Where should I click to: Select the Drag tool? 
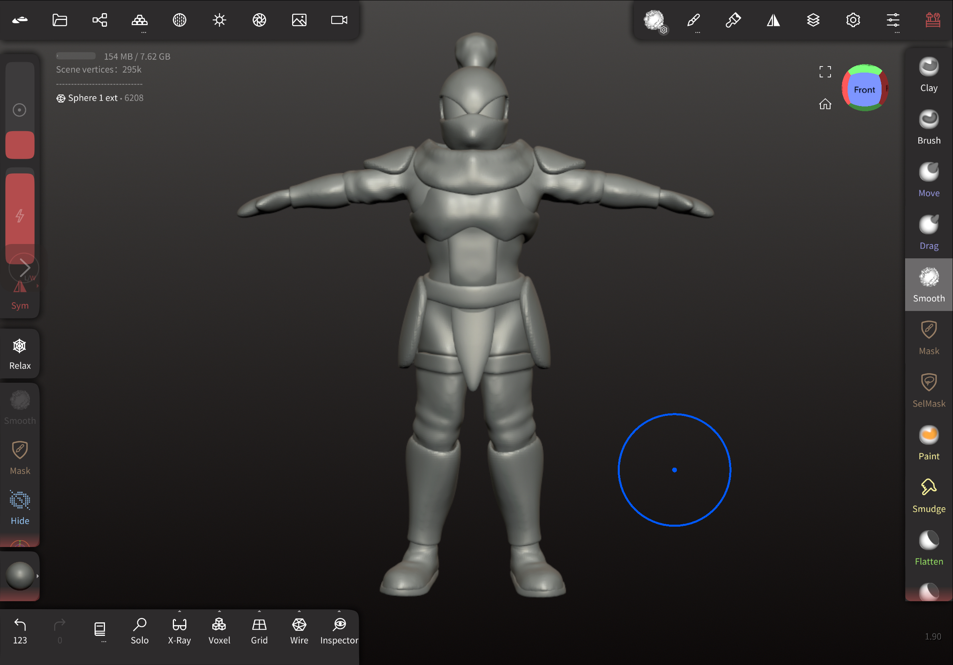(929, 232)
